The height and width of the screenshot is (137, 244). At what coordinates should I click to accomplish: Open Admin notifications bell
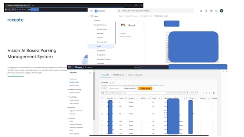201,11
